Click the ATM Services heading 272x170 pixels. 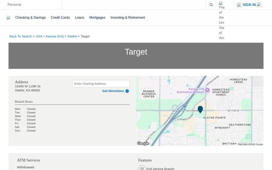tap(28, 160)
